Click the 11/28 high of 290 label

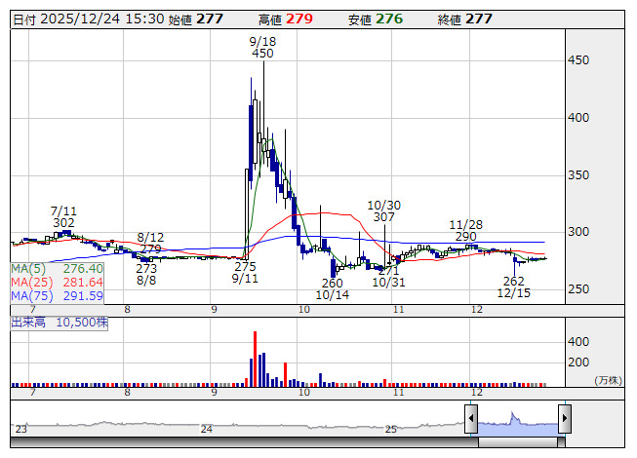(463, 230)
